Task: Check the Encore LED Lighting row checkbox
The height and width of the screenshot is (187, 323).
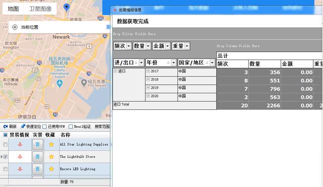Action: tap(6, 169)
